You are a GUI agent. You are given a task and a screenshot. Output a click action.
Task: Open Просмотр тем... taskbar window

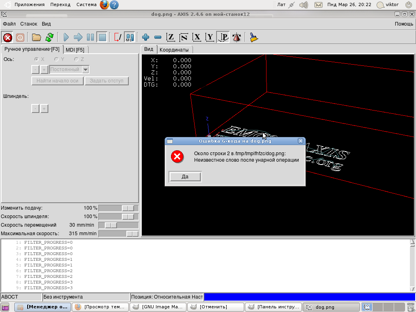tap(100, 307)
